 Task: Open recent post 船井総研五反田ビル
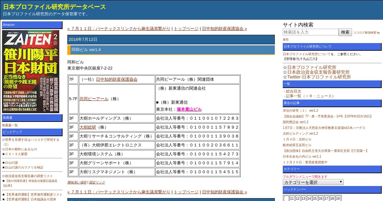(x=297, y=145)
